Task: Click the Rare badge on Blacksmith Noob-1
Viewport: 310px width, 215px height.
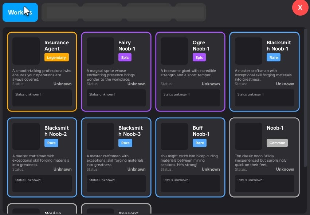Action: tap(274, 57)
